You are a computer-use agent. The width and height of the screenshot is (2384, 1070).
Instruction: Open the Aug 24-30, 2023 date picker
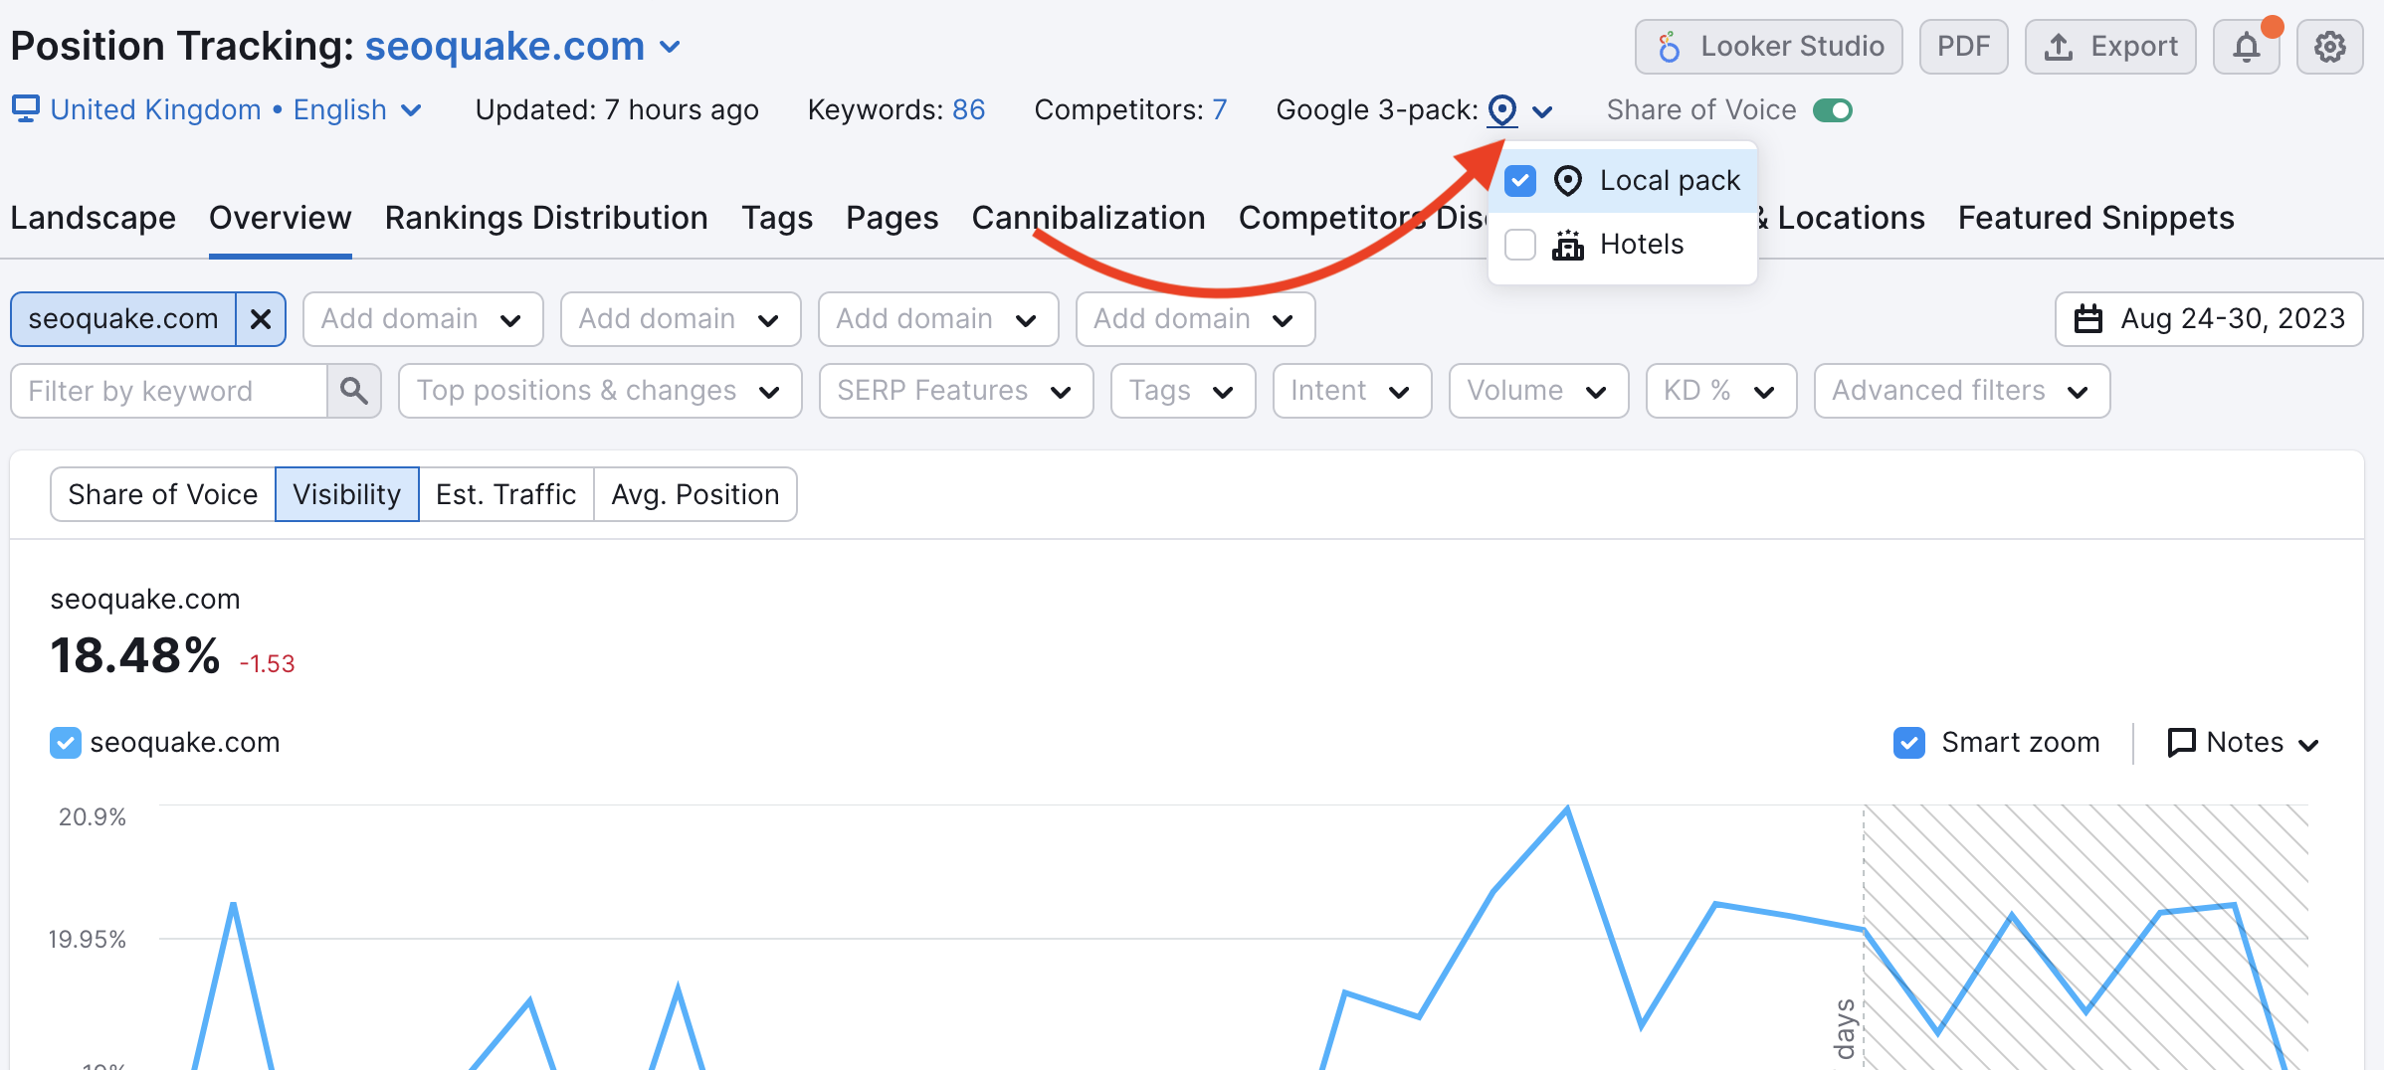pyautogui.click(x=2209, y=319)
